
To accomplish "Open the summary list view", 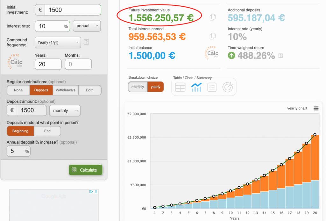I will 212,87.
